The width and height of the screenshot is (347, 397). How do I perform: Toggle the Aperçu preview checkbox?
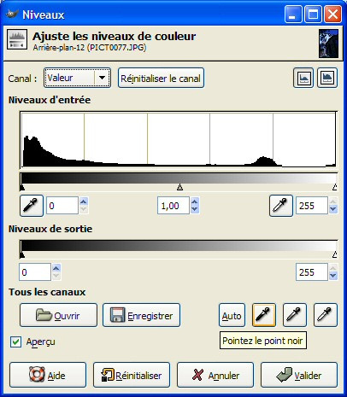(x=15, y=342)
